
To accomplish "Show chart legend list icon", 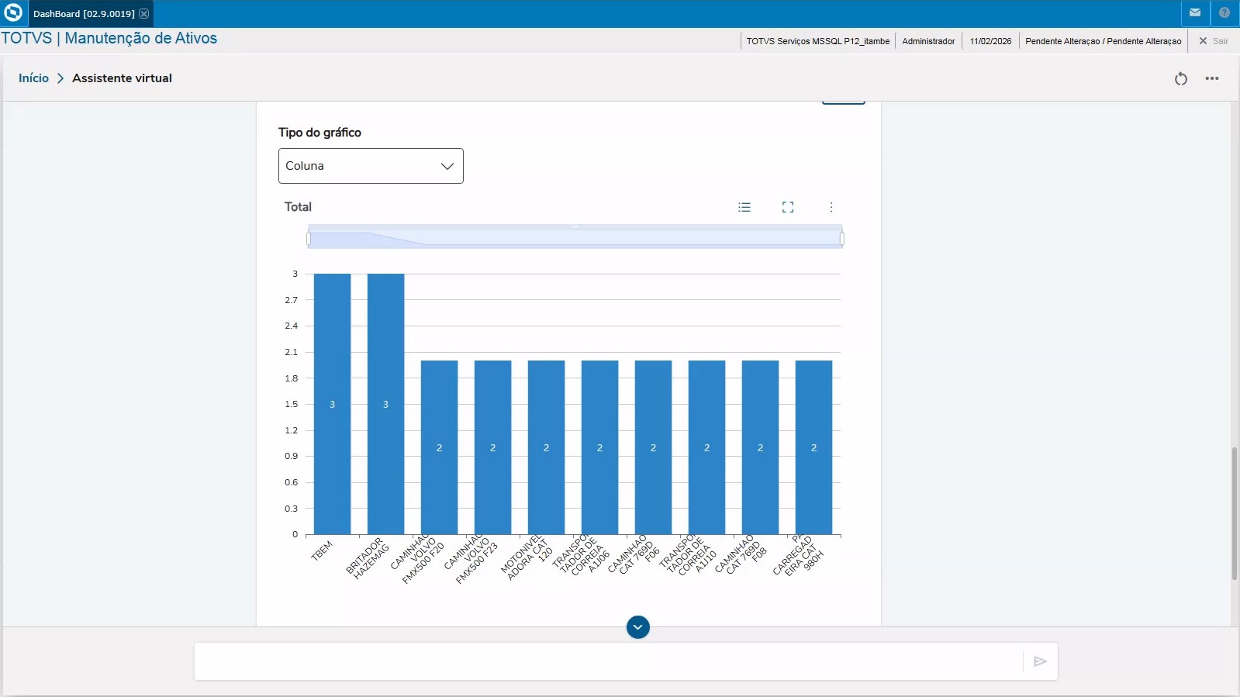I will 744,207.
